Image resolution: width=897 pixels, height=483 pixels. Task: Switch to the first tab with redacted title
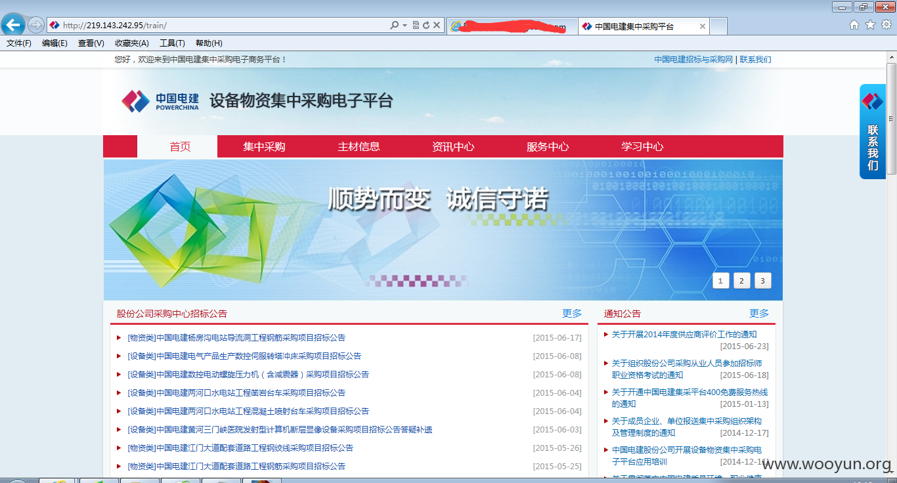tap(512, 26)
